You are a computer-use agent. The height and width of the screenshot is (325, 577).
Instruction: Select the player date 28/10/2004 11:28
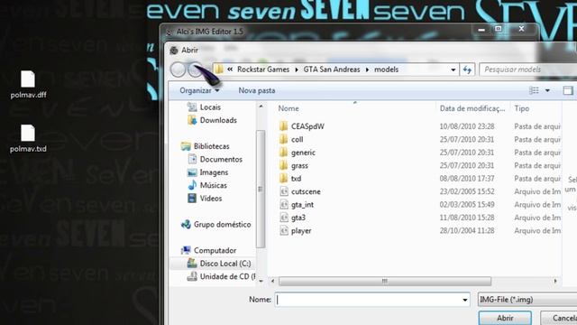coord(467,231)
